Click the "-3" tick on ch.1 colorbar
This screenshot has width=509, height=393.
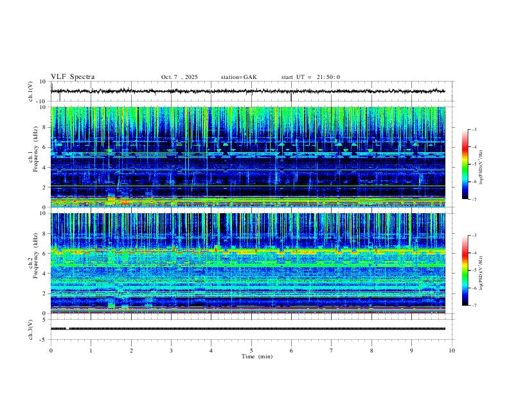tap(474, 129)
